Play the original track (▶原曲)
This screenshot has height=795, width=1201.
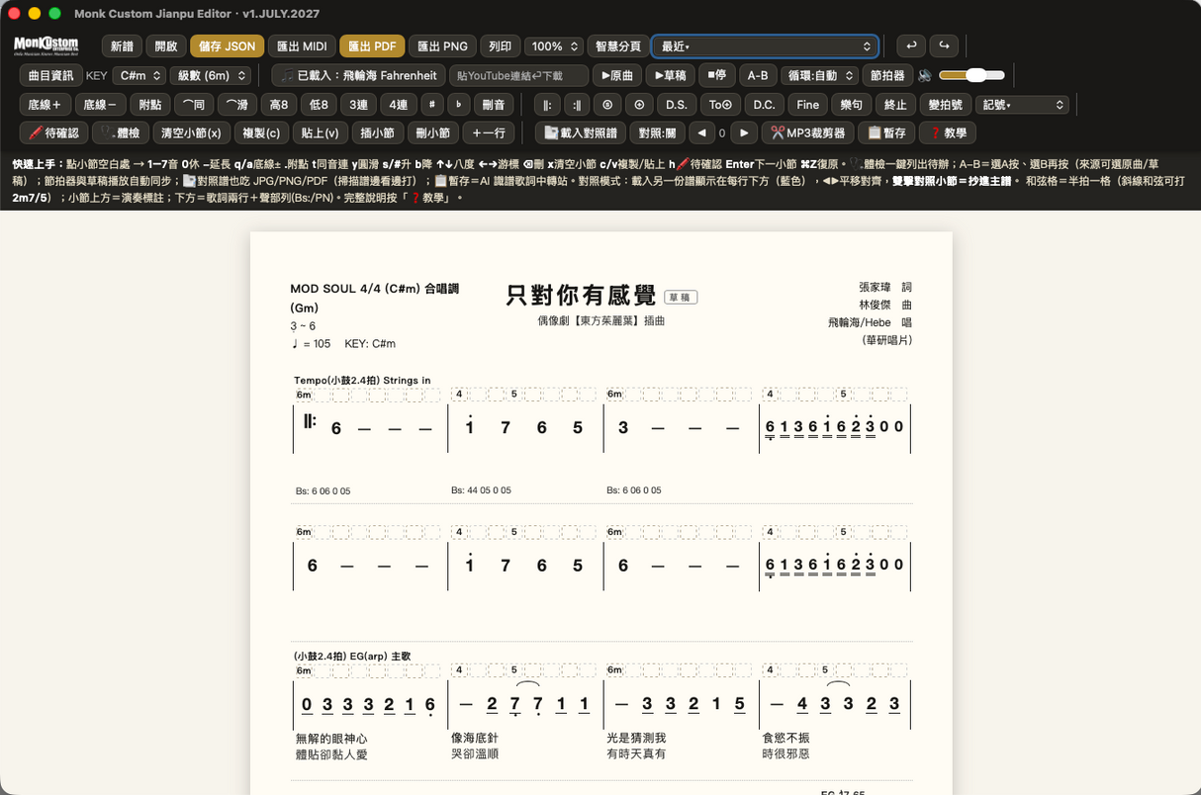coord(617,75)
